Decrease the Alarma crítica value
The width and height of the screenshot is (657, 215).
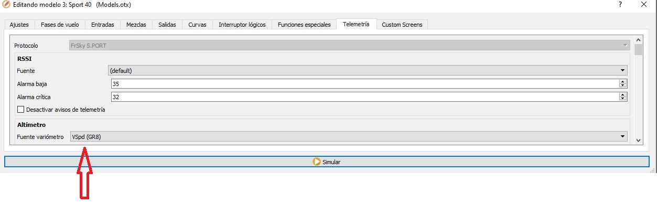[623, 99]
